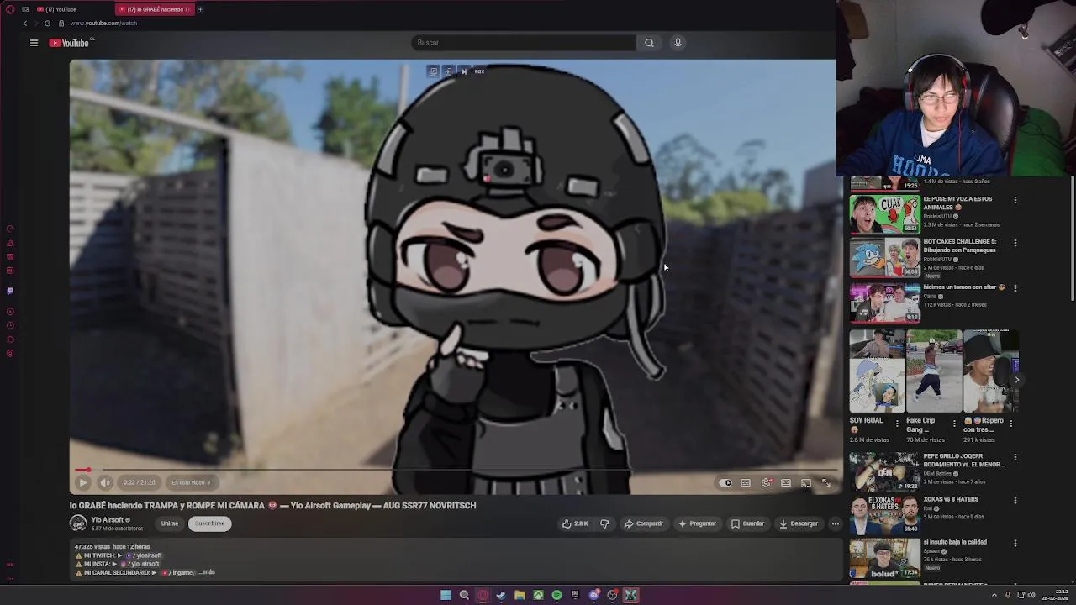Open the /yloairsoft Twitch link
The height and width of the screenshot is (605, 1076).
point(145,555)
